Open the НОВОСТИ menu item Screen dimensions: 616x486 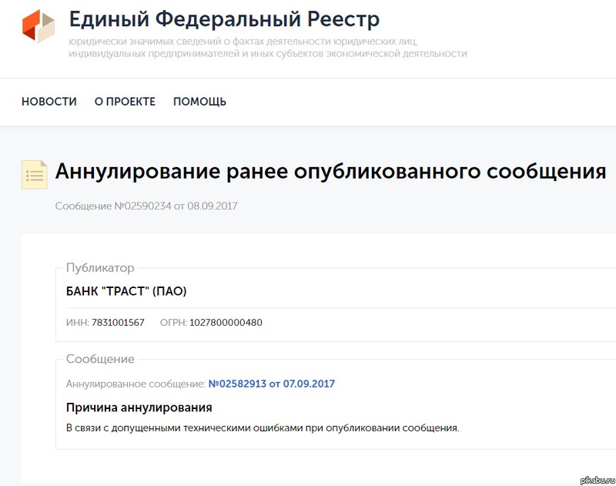49,102
